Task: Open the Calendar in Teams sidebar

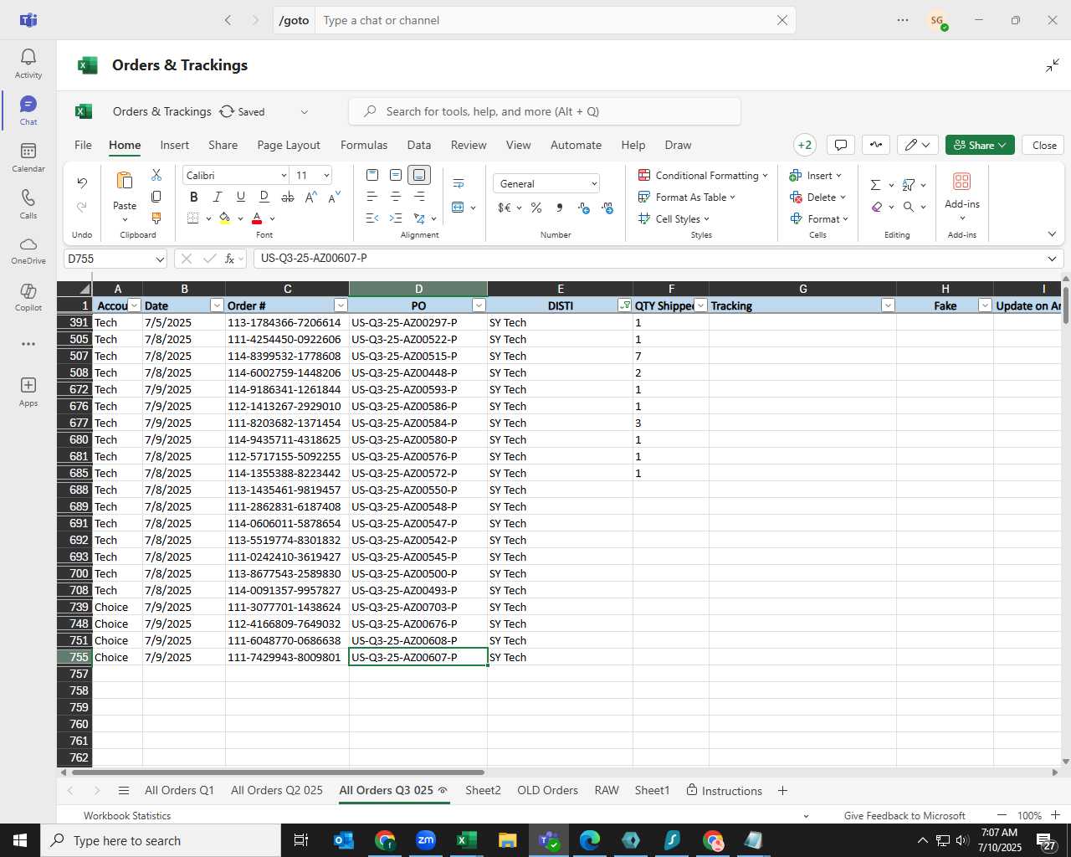Action: (x=28, y=157)
